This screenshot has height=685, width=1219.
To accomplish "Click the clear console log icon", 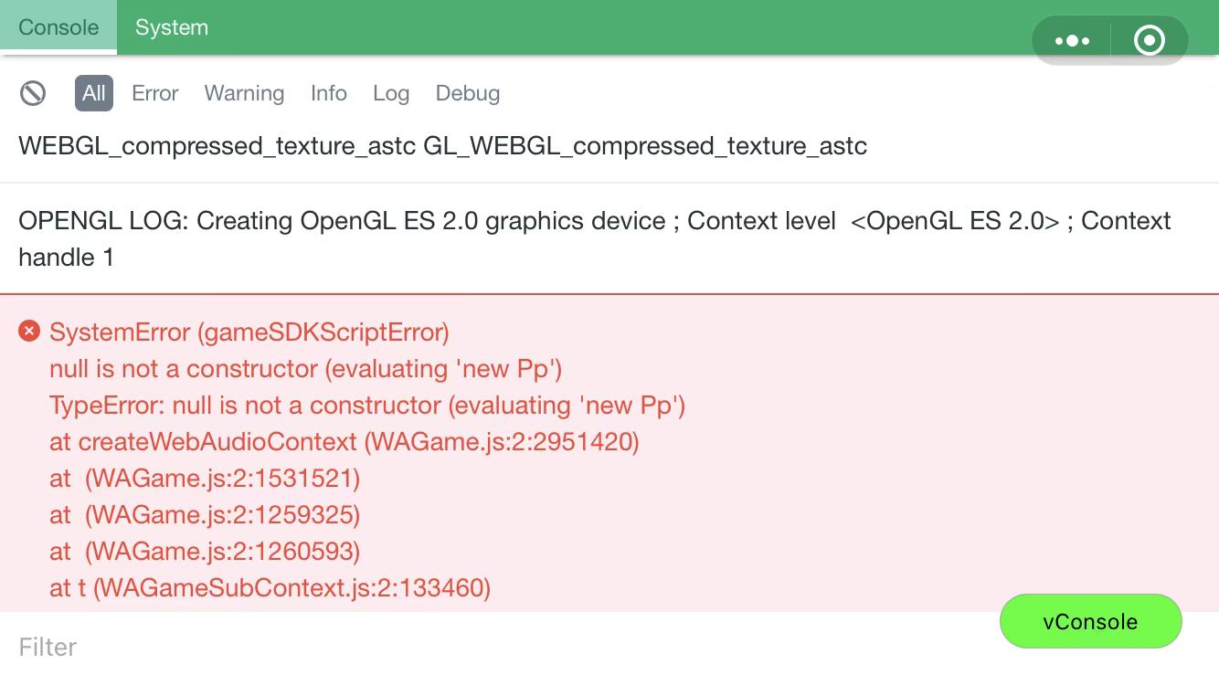I will pos(33,93).
